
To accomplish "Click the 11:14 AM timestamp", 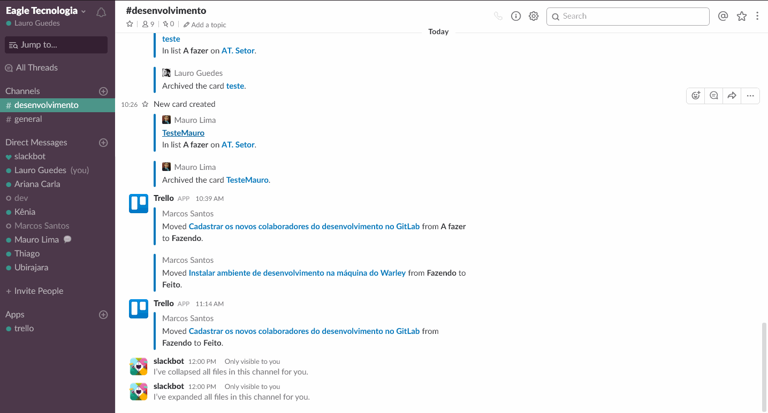I will (x=210, y=304).
